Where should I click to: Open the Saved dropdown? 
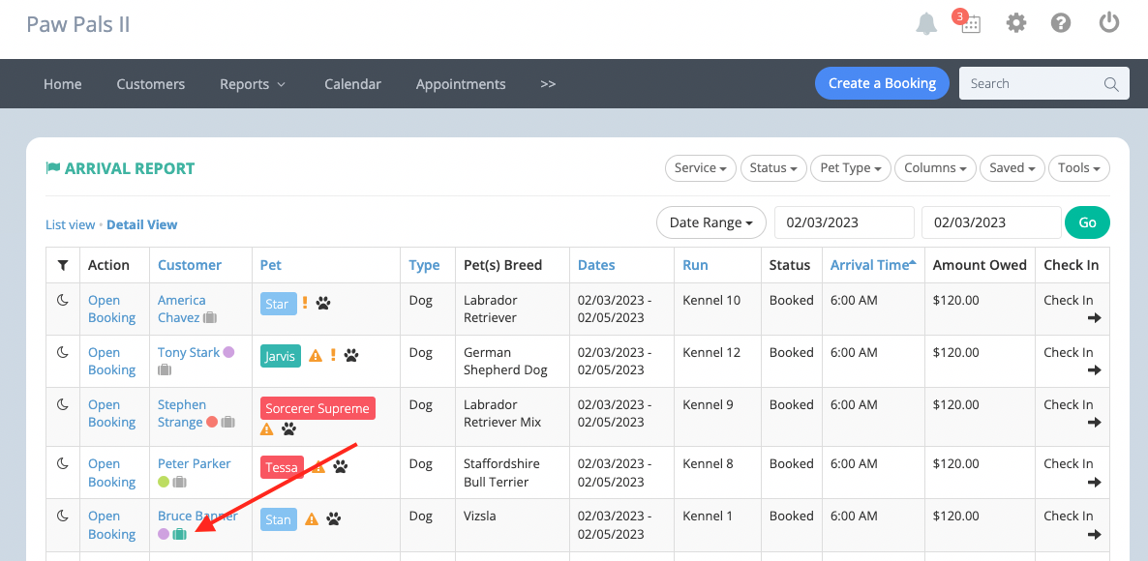(x=1012, y=168)
